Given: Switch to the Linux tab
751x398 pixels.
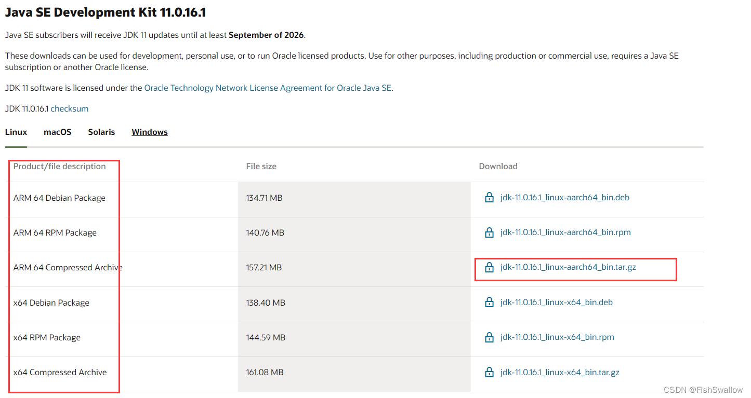Looking at the screenshot, I should pyautogui.click(x=16, y=132).
